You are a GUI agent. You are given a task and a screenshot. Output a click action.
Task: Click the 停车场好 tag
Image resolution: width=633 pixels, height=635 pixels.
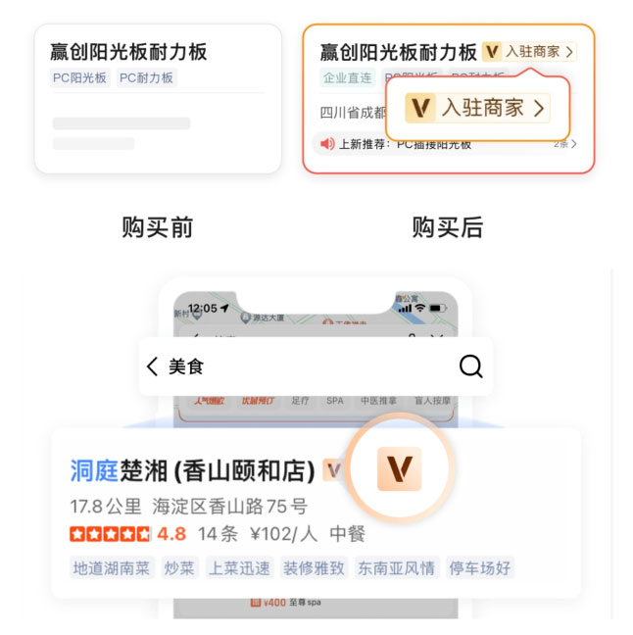point(480,567)
